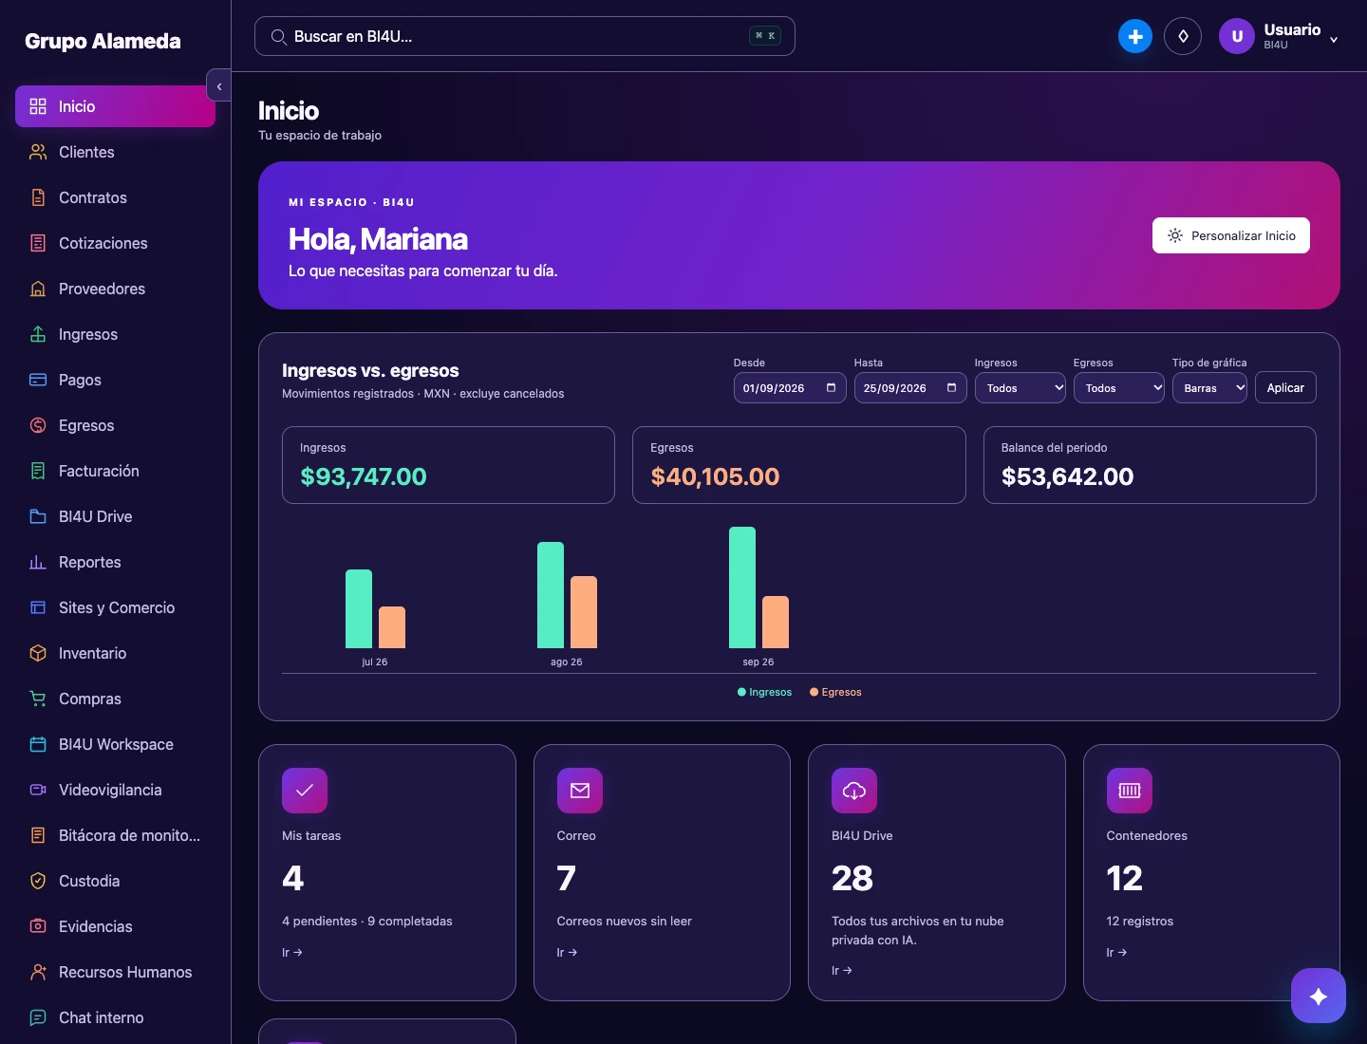Image resolution: width=1367 pixels, height=1044 pixels.
Task: Collapse the sidebar with the chevron button
Action: (x=219, y=85)
